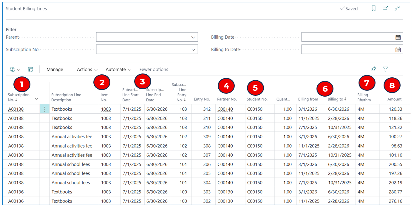Open the Billing to Date calendar picker

click(398, 50)
